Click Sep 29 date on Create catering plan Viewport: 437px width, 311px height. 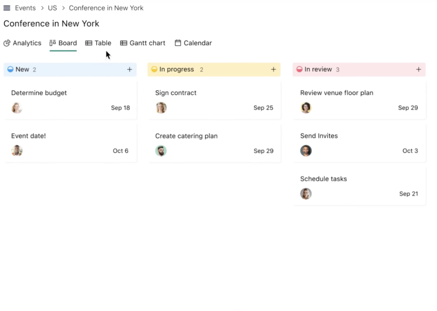[263, 150]
